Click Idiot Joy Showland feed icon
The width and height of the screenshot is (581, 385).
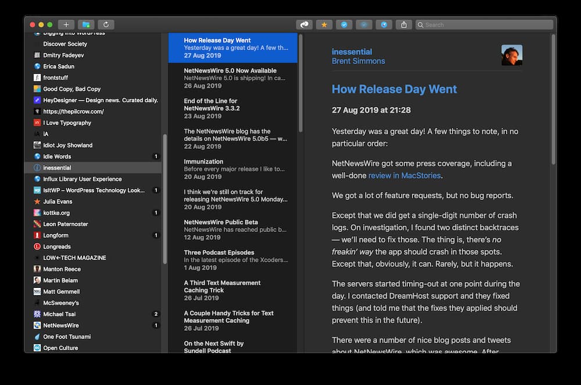37,145
